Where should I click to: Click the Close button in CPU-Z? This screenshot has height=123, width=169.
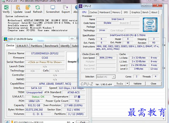tap(153, 84)
